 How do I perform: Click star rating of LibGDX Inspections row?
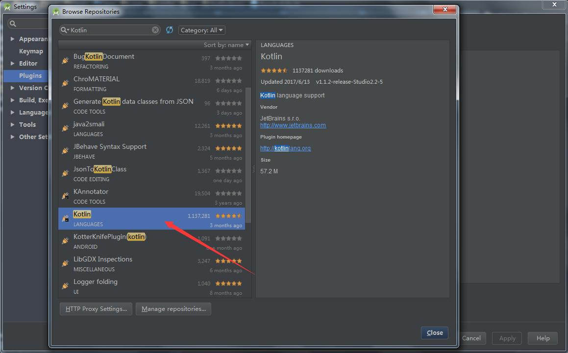[228, 261]
